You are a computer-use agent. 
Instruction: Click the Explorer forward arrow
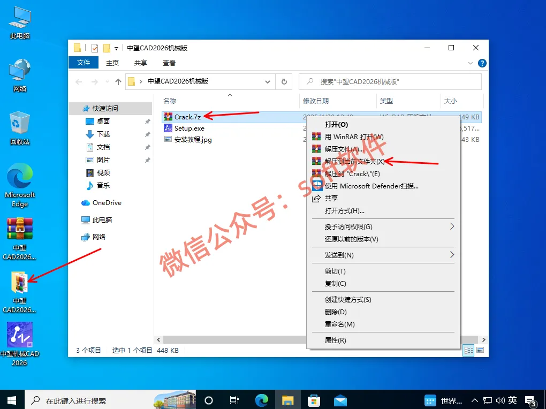tap(94, 82)
